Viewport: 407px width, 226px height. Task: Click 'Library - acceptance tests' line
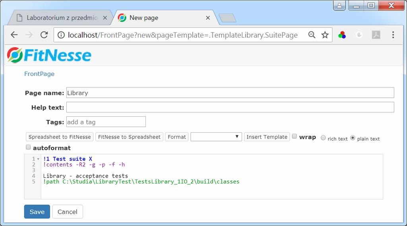pos(85,176)
